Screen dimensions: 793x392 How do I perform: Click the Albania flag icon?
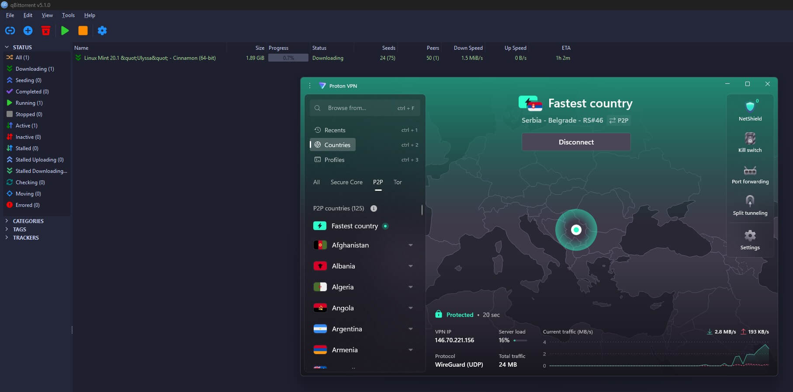[320, 266]
